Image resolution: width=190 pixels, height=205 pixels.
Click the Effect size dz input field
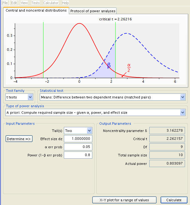pyautogui.click(x=78, y=139)
